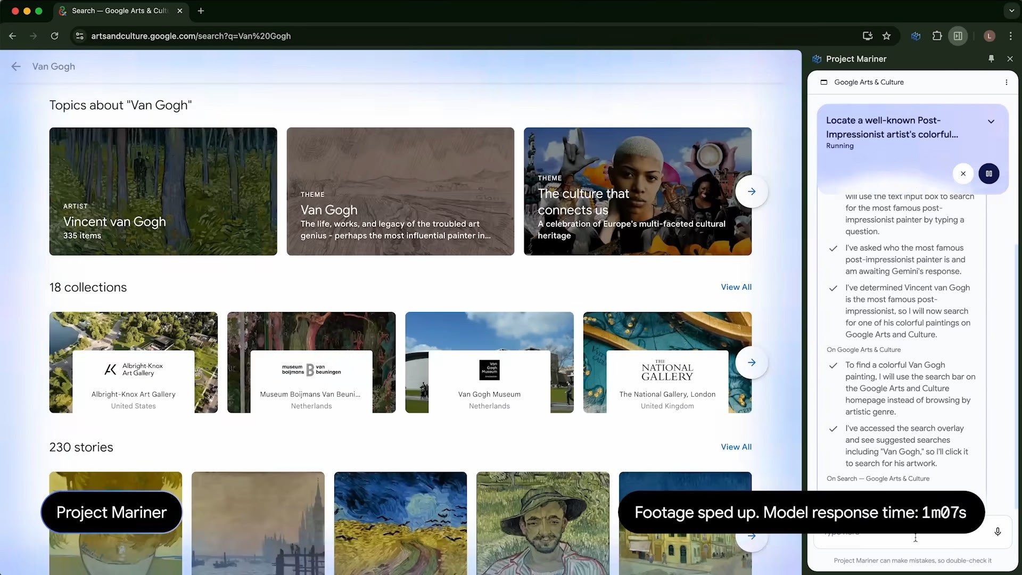Screen dimensions: 1022x575
Task: Go back using arrow beside Van Gogh
Action: pos(16,67)
